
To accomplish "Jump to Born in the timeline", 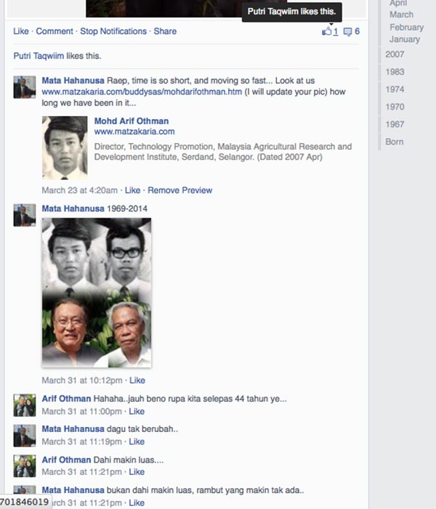I will (395, 142).
